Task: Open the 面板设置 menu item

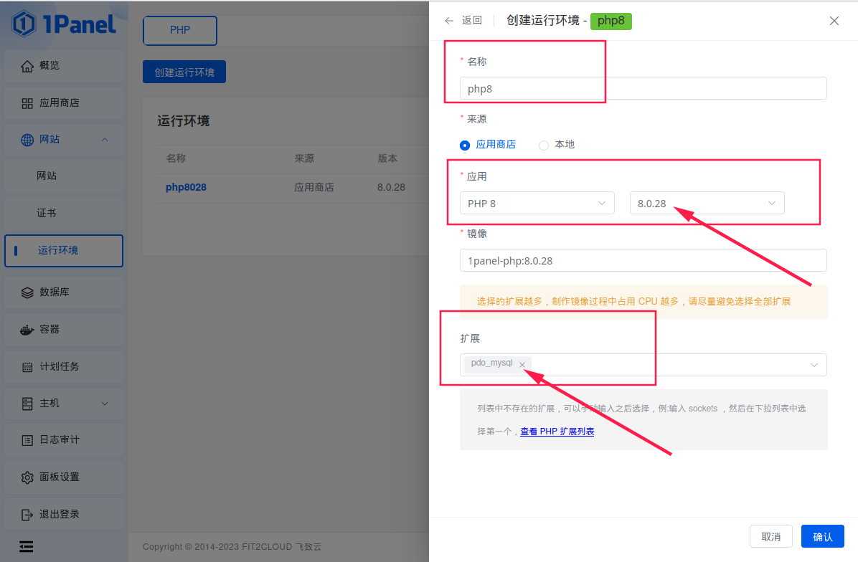Action: (x=64, y=477)
